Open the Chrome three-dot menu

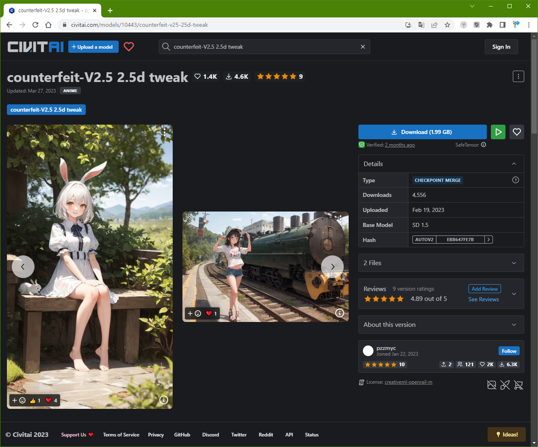click(x=529, y=25)
